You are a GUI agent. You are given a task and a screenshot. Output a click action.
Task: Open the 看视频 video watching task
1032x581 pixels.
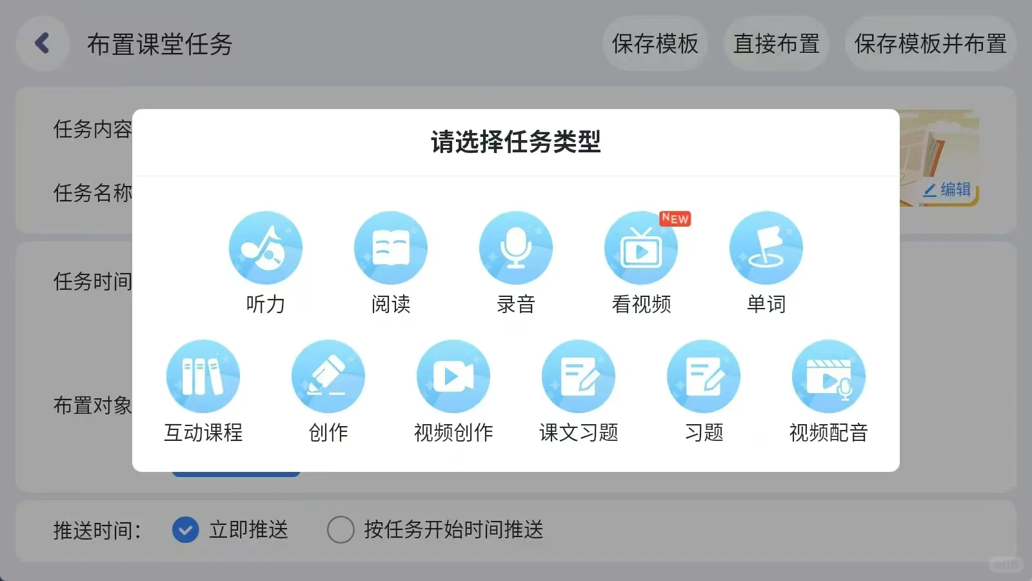[640, 247]
